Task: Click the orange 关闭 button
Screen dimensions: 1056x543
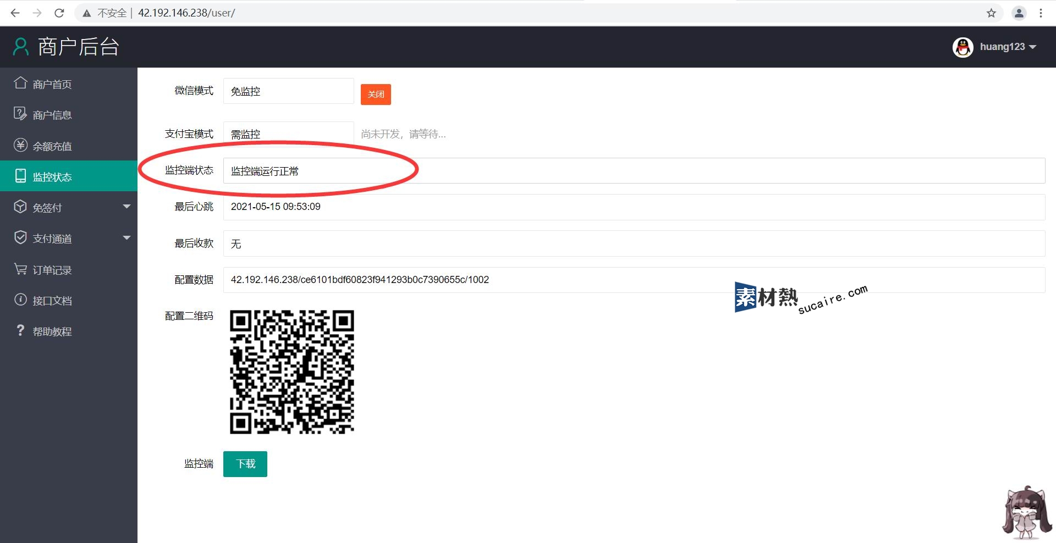Action: pyautogui.click(x=376, y=94)
